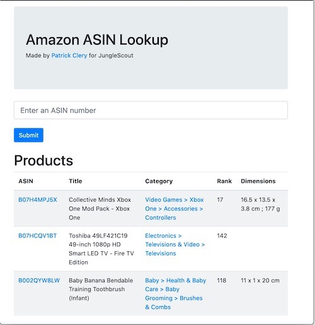
Task: Open the Electronics Televisions & Video category link
Action: coord(175,244)
